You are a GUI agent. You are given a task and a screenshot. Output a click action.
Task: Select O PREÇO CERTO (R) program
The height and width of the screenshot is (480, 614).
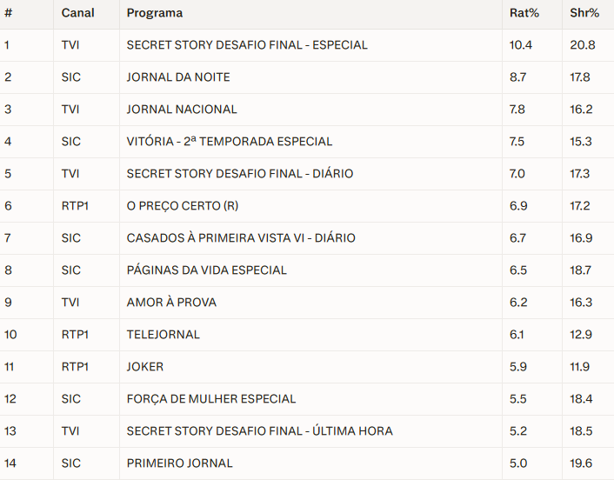(x=182, y=206)
